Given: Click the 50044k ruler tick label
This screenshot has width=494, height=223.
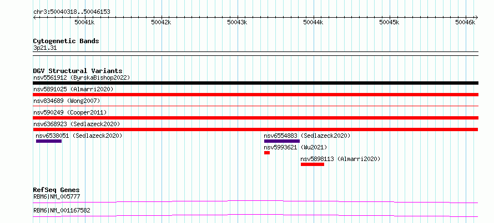Looking at the screenshot, I should [314, 22].
